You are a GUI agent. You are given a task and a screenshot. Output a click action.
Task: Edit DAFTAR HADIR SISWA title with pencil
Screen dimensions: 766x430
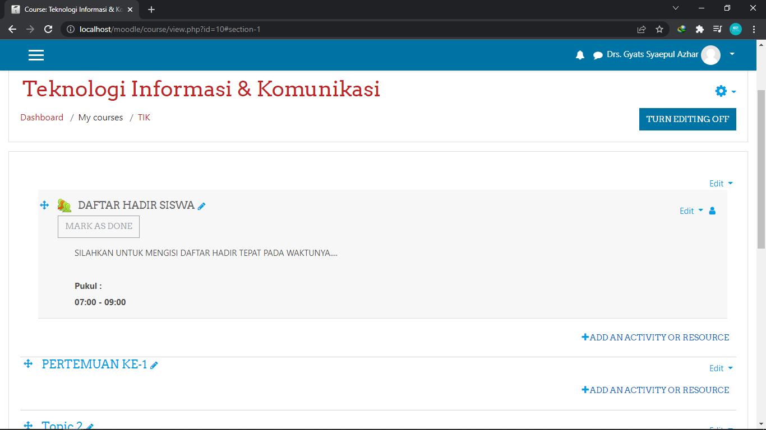(202, 206)
